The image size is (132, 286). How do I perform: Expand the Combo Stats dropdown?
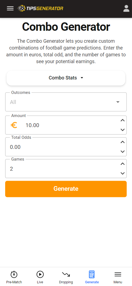pos(66,78)
